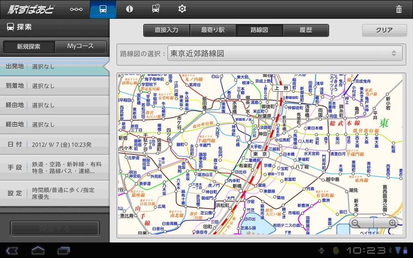Switch to 新規探索 mode
The width and height of the screenshot is (413, 258).
29,47
